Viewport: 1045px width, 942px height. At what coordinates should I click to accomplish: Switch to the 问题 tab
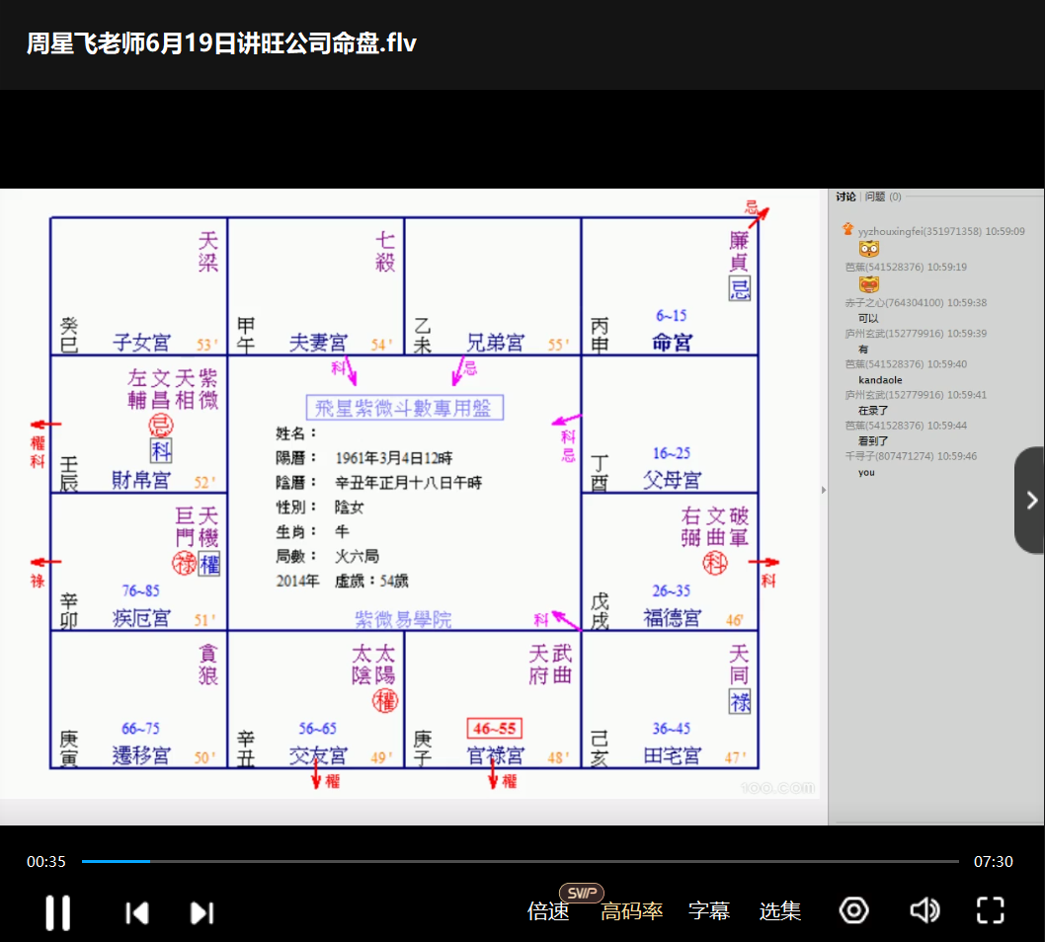click(x=875, y=196)
